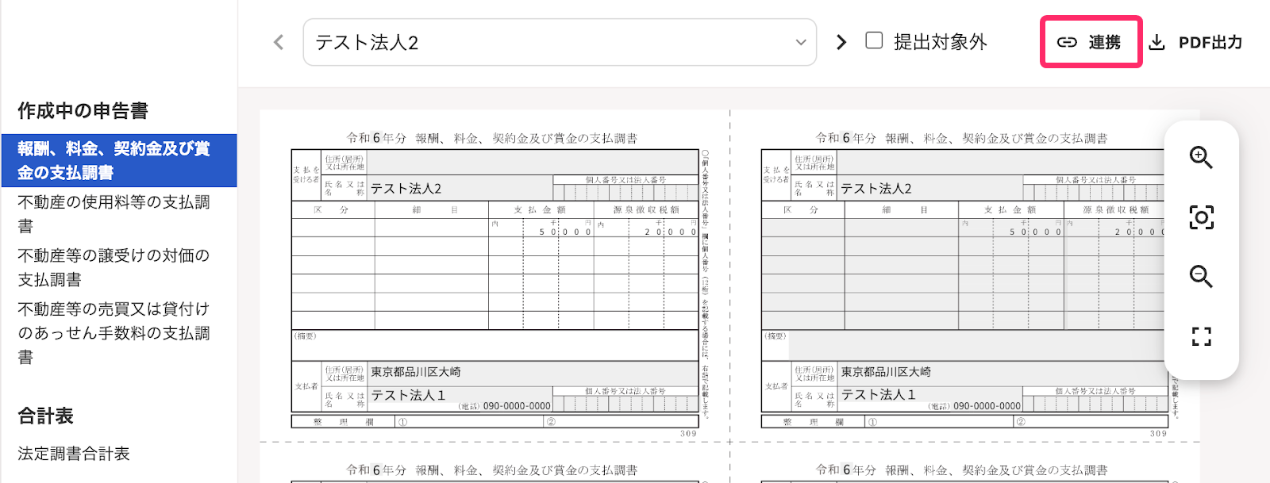Click 源泉徴収税額 column header in left form
This screenshot has width=1270, height=483.
[x=646, y=210]
